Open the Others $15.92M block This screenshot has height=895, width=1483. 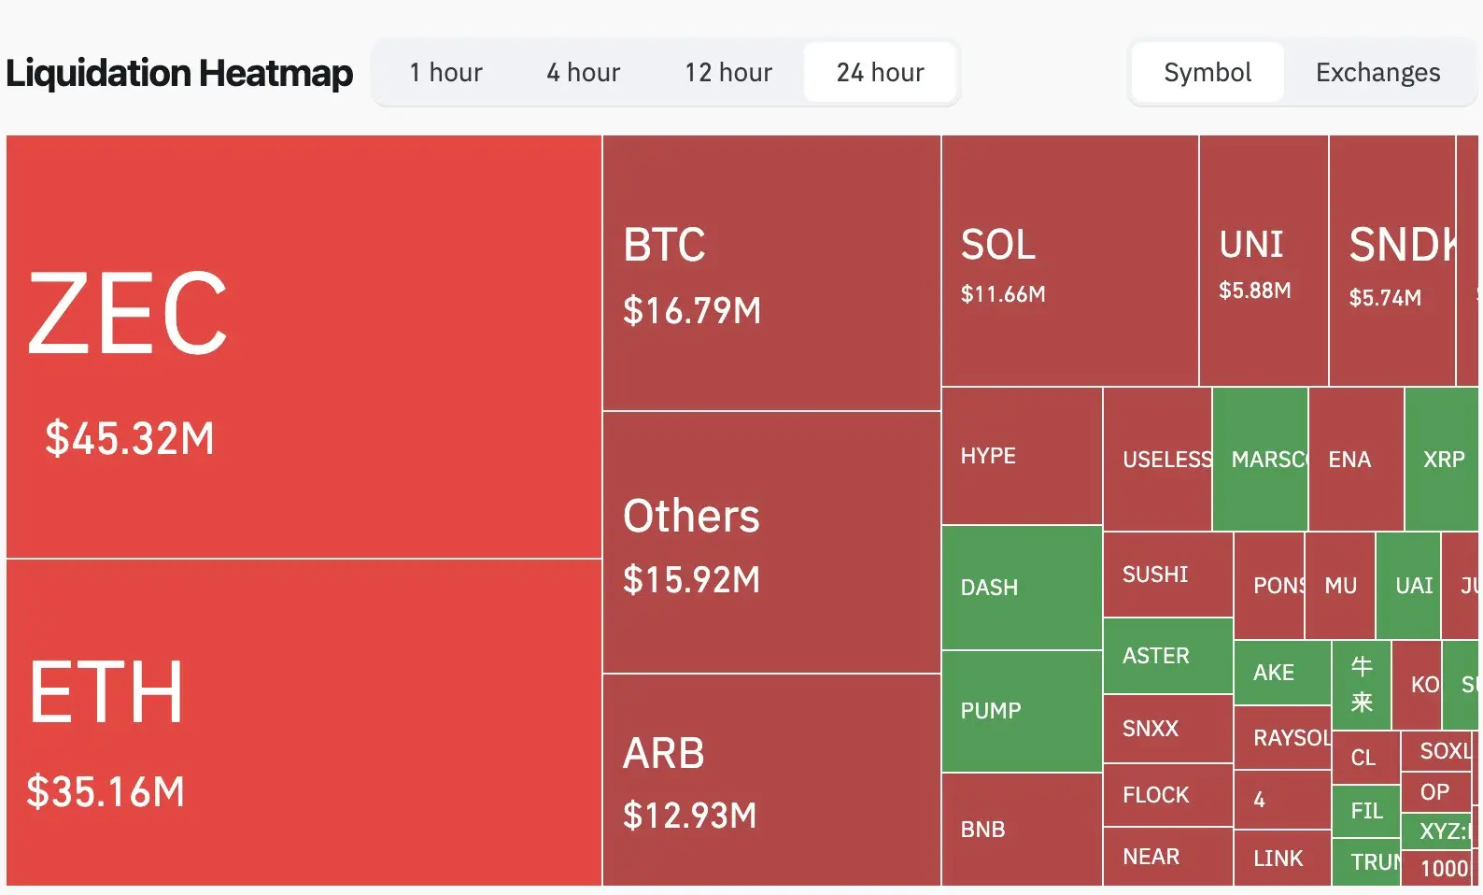(771, 542)
